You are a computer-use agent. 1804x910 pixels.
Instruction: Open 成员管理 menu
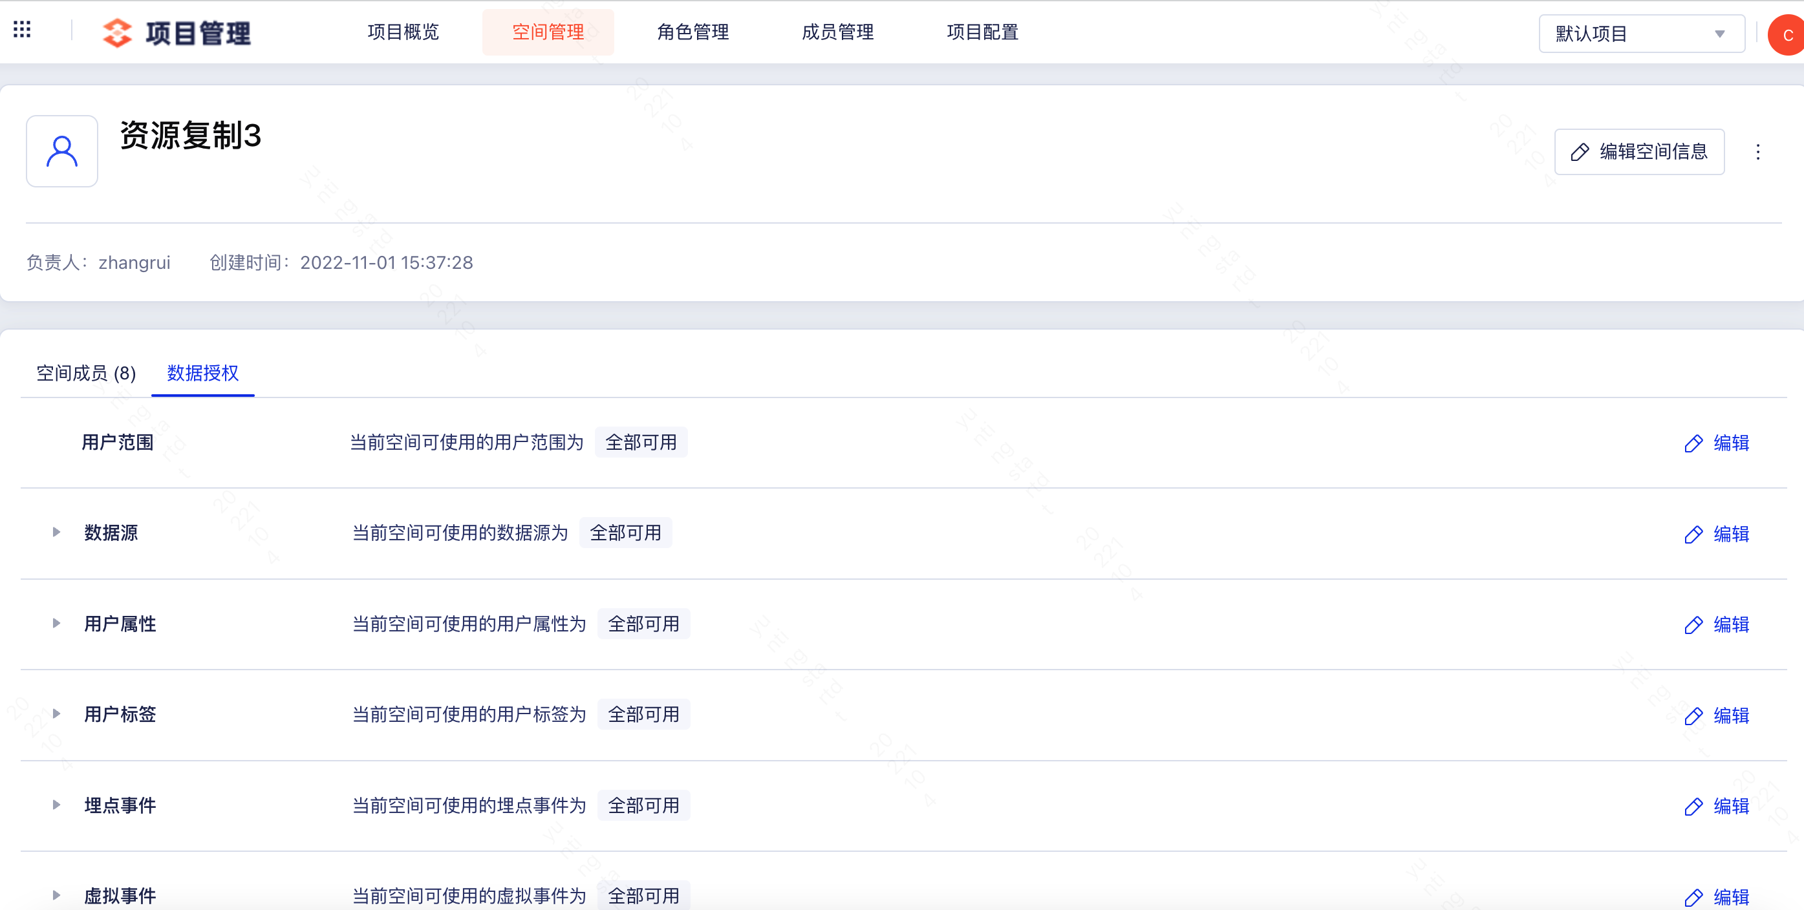(837, 32)
